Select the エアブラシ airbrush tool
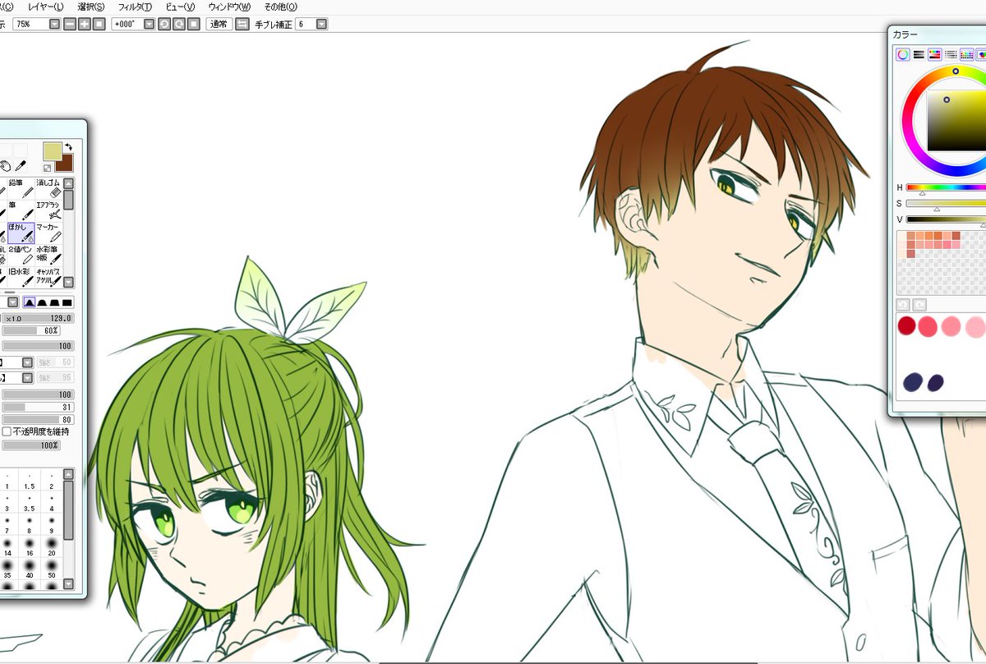This screenshot has width=986, height=664. (49, 210)
